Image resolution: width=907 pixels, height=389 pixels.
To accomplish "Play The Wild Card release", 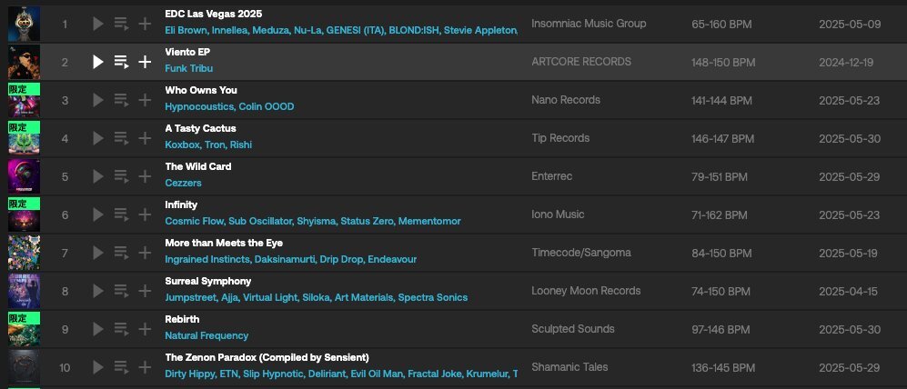I will 97,176.
